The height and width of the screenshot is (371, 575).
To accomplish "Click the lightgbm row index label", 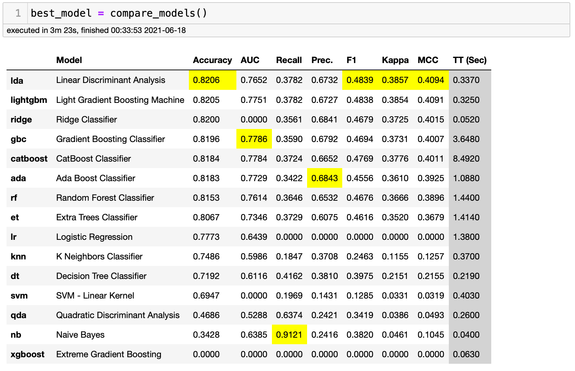I will pos(29,100).
